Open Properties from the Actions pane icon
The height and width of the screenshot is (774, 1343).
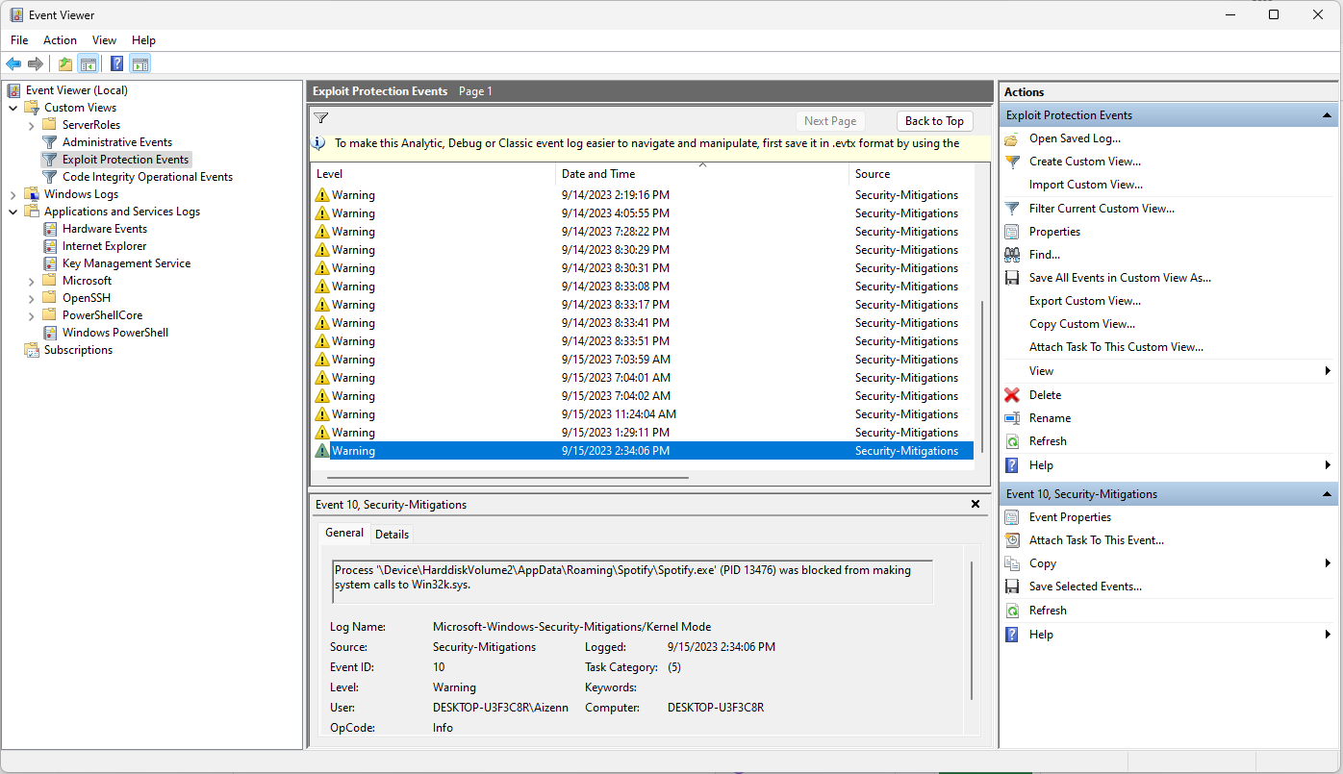tap(1012, 231)
